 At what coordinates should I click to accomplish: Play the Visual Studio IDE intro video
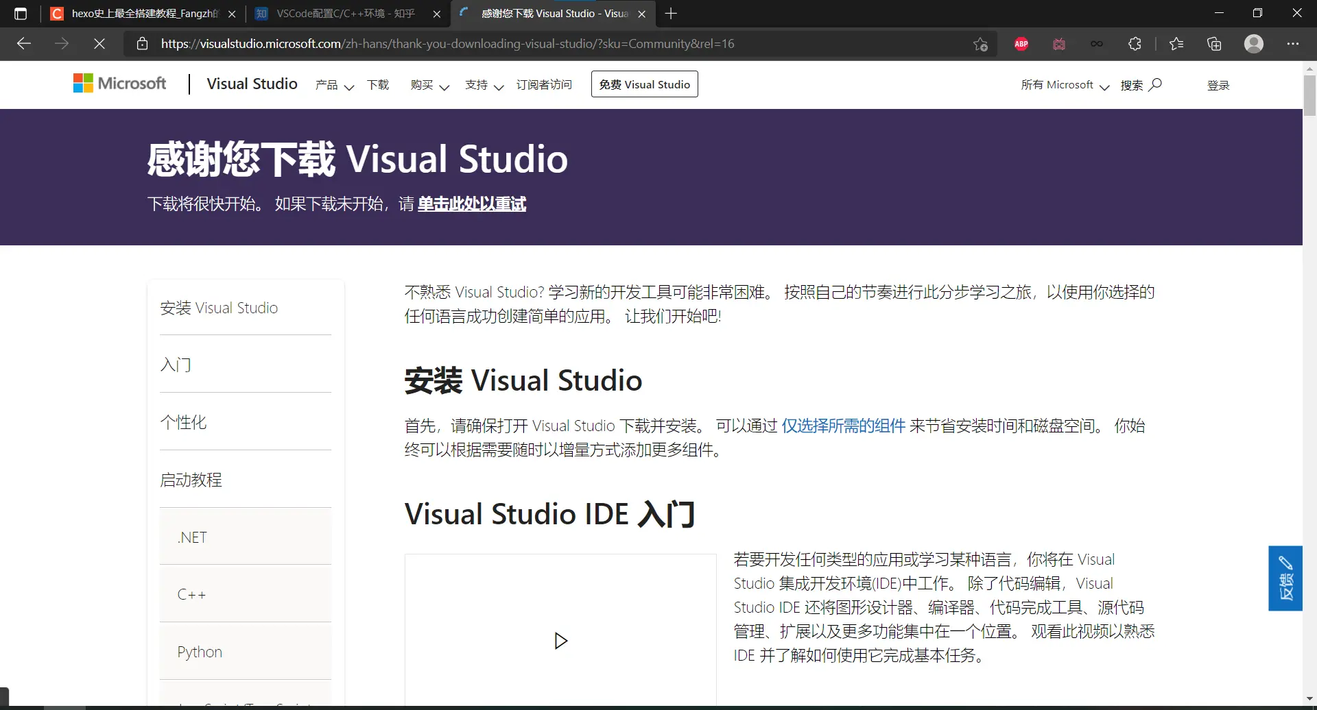(560, 641)
